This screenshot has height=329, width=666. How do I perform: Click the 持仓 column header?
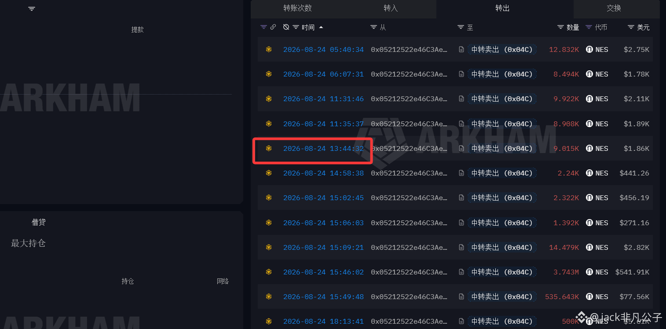pos(128,281)
